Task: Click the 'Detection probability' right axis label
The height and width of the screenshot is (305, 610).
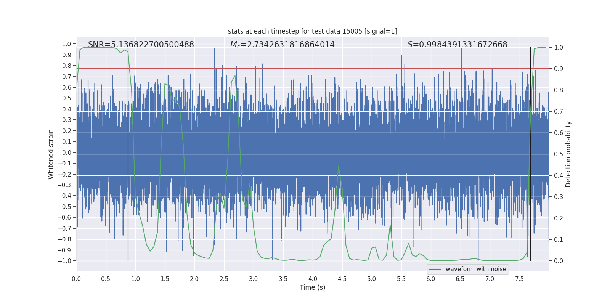Action: (x=568, y=154)
